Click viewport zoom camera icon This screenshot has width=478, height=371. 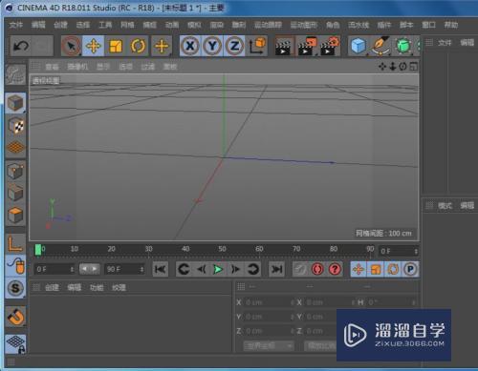tap(393, 67)
